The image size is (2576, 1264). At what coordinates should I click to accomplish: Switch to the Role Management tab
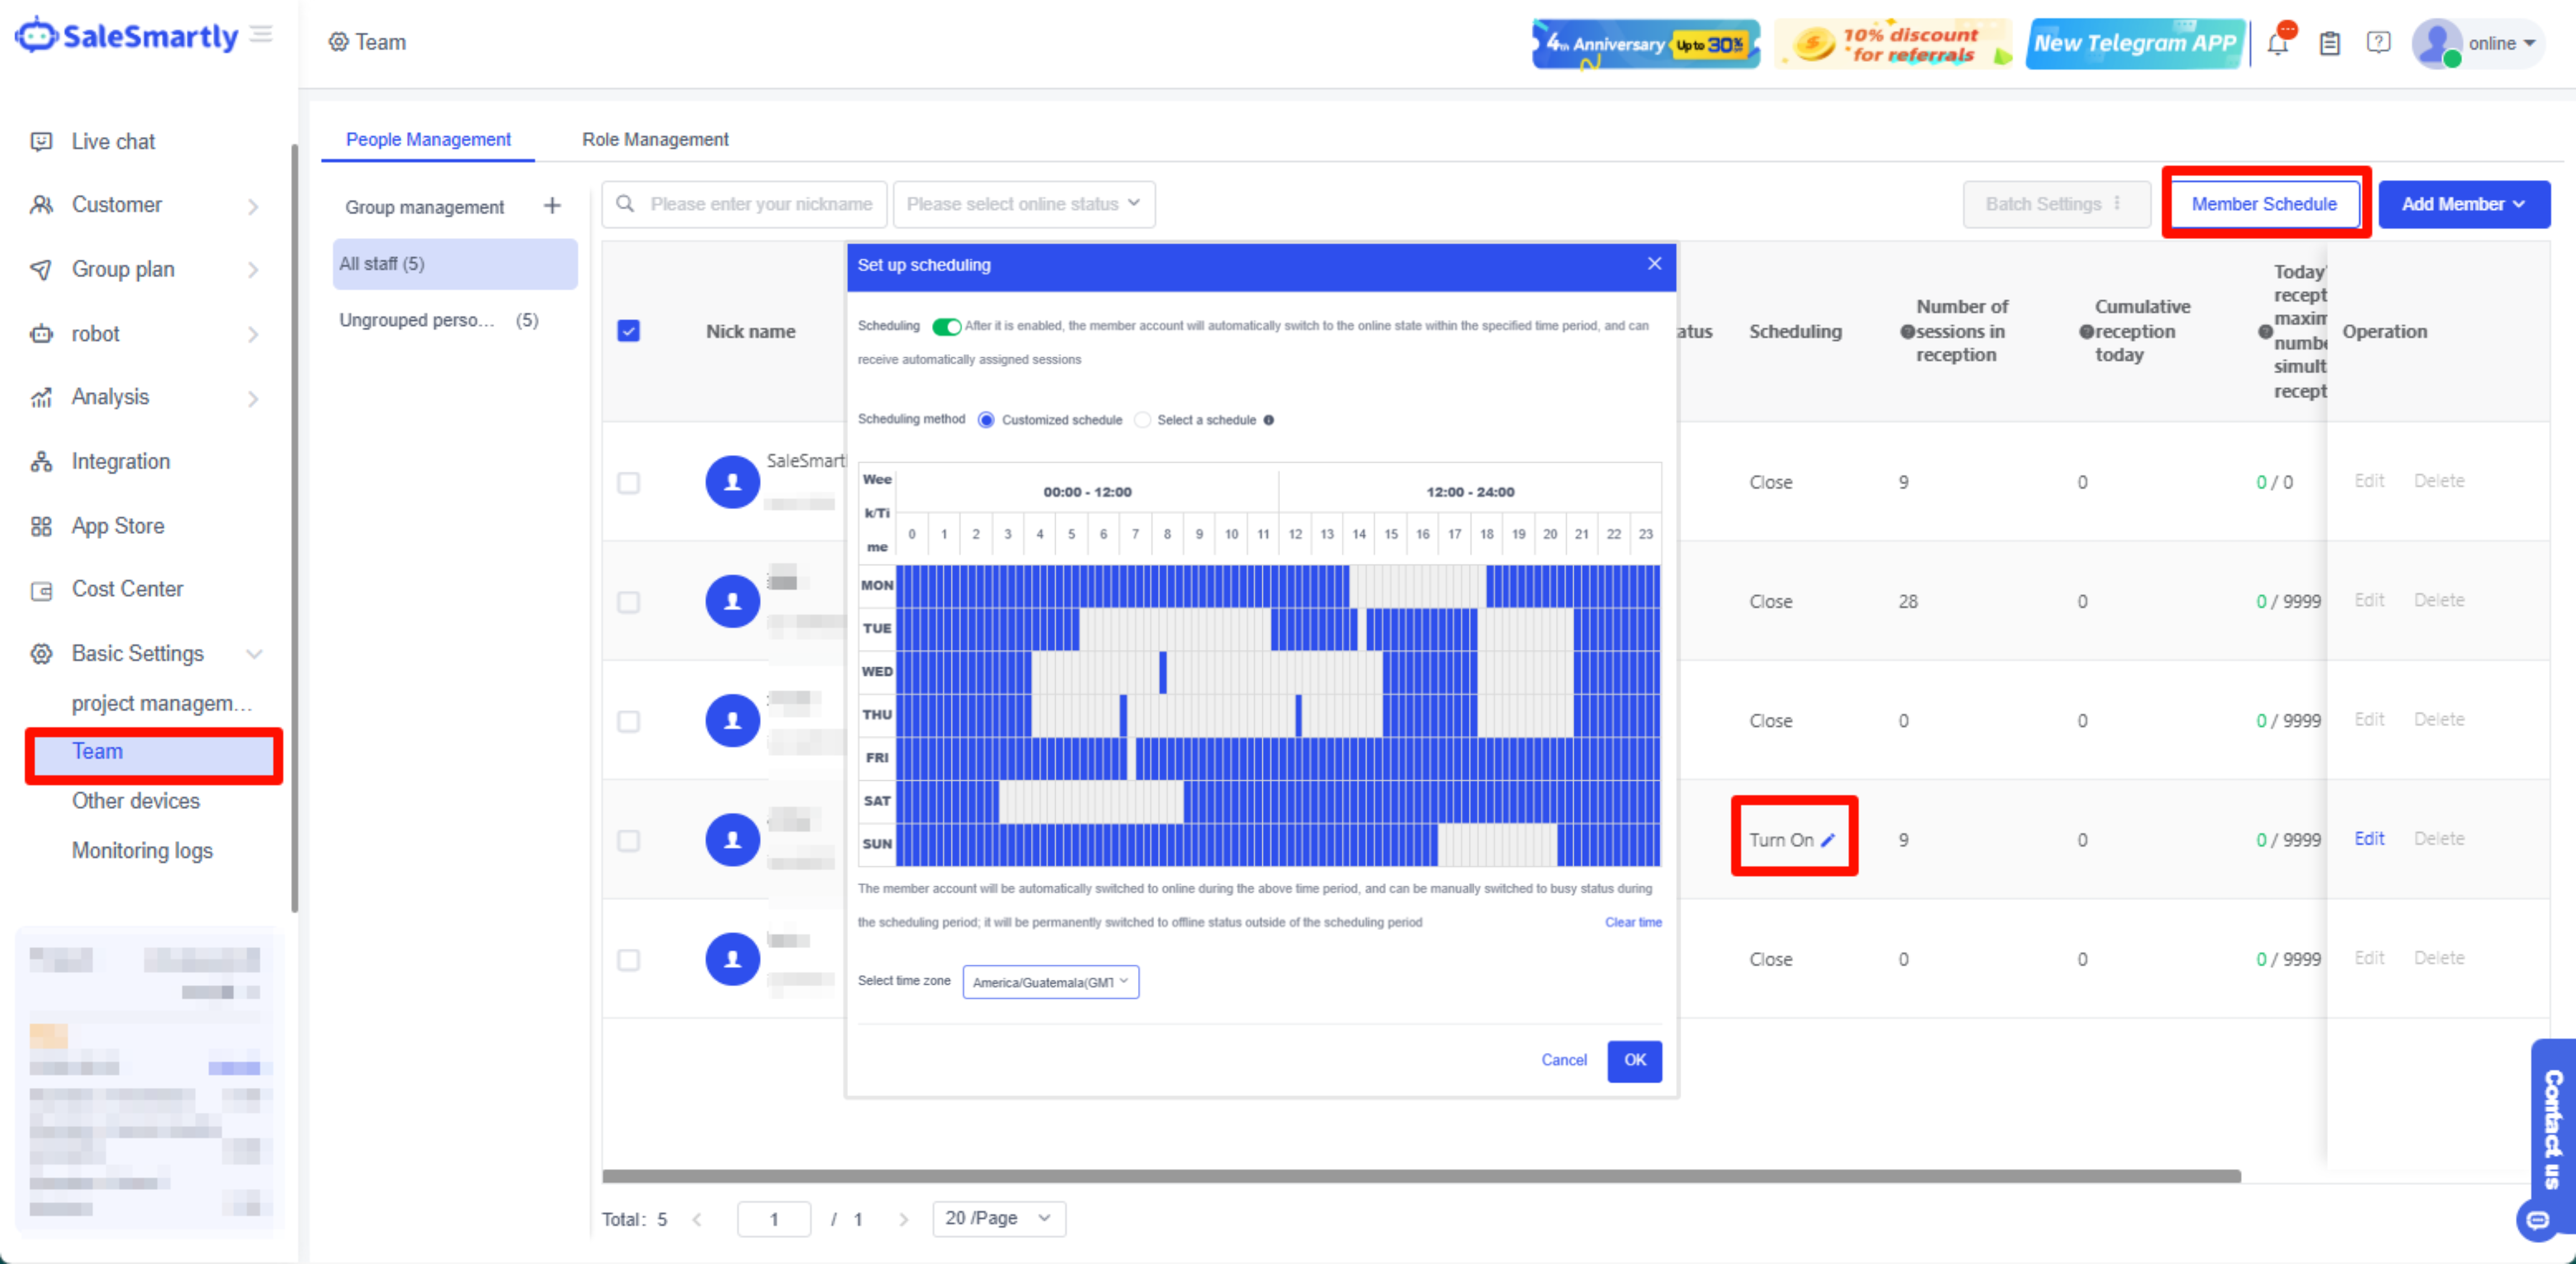point(655,139)
